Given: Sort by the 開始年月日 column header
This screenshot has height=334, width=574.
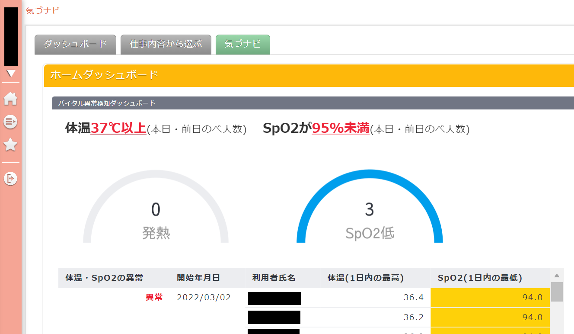Looking at the screenshot, I should tap(198, 278).
